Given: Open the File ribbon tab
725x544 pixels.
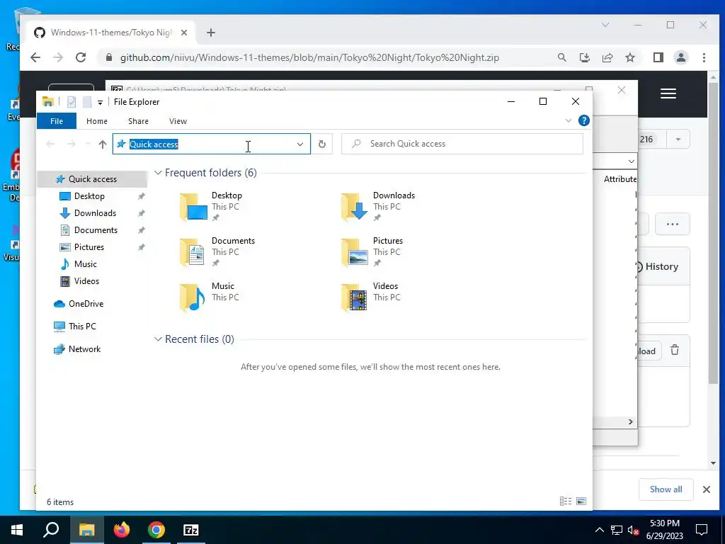Looking at the screenshot, I should click(x=57, y=121).
